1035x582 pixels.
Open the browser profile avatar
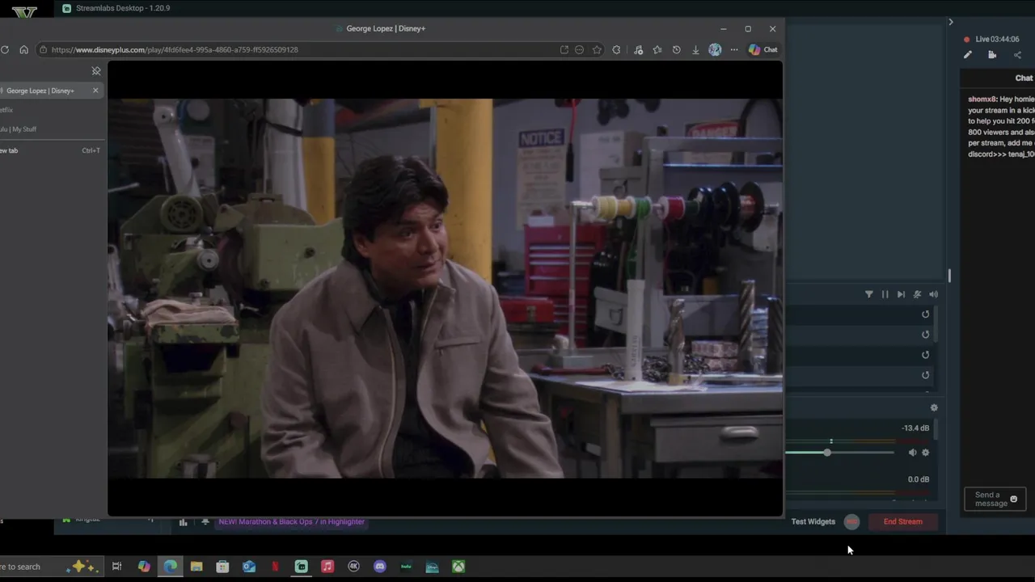coord(715,49)
